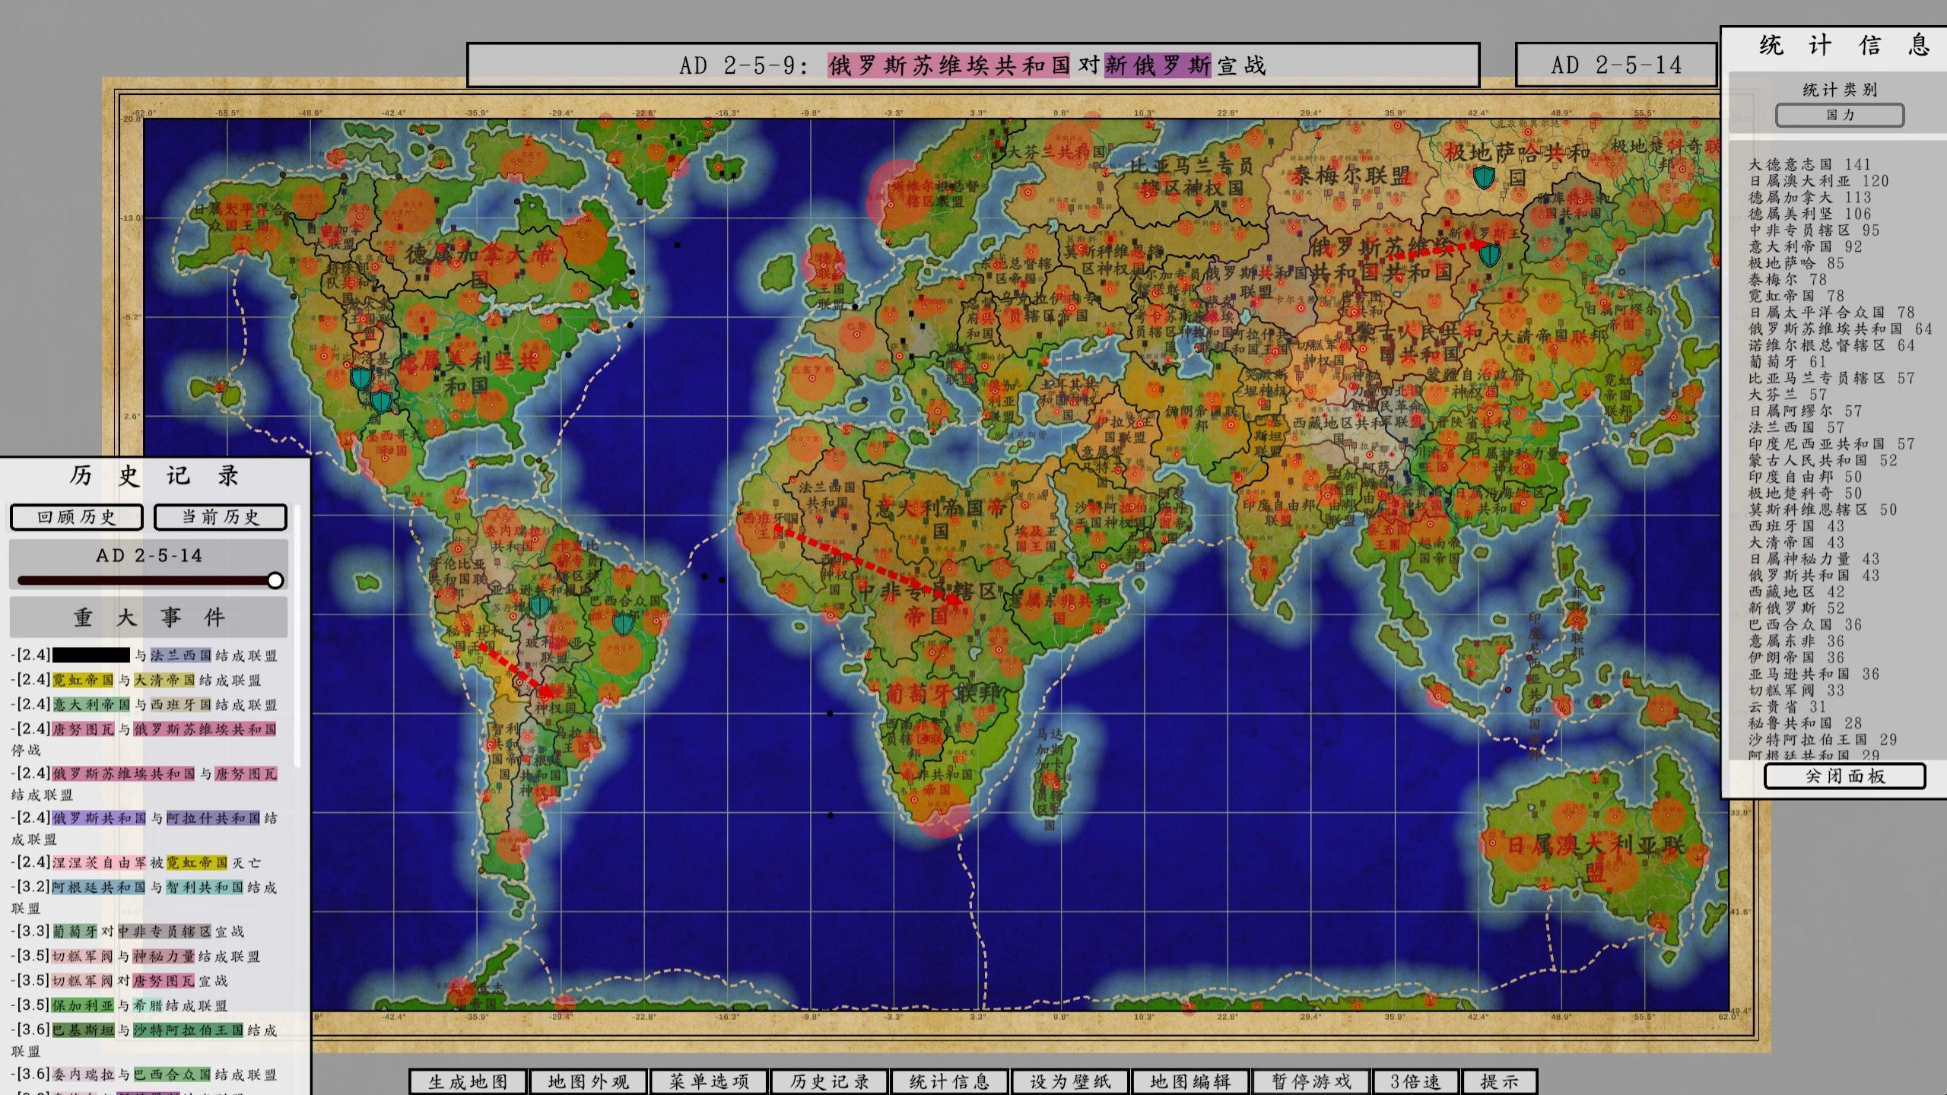Click shield icon near 亚马逊共和国
The image size is (1947, 1095).
coord(540,606)
